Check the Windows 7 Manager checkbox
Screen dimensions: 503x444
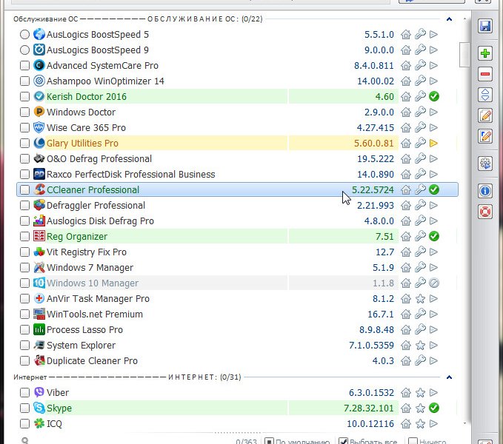point(24,267)
